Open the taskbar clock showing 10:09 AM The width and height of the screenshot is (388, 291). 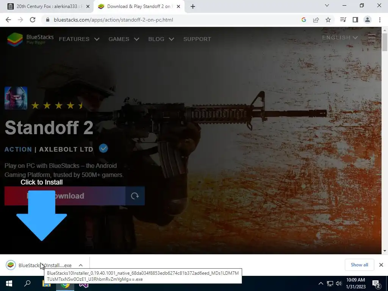(355, 283)
